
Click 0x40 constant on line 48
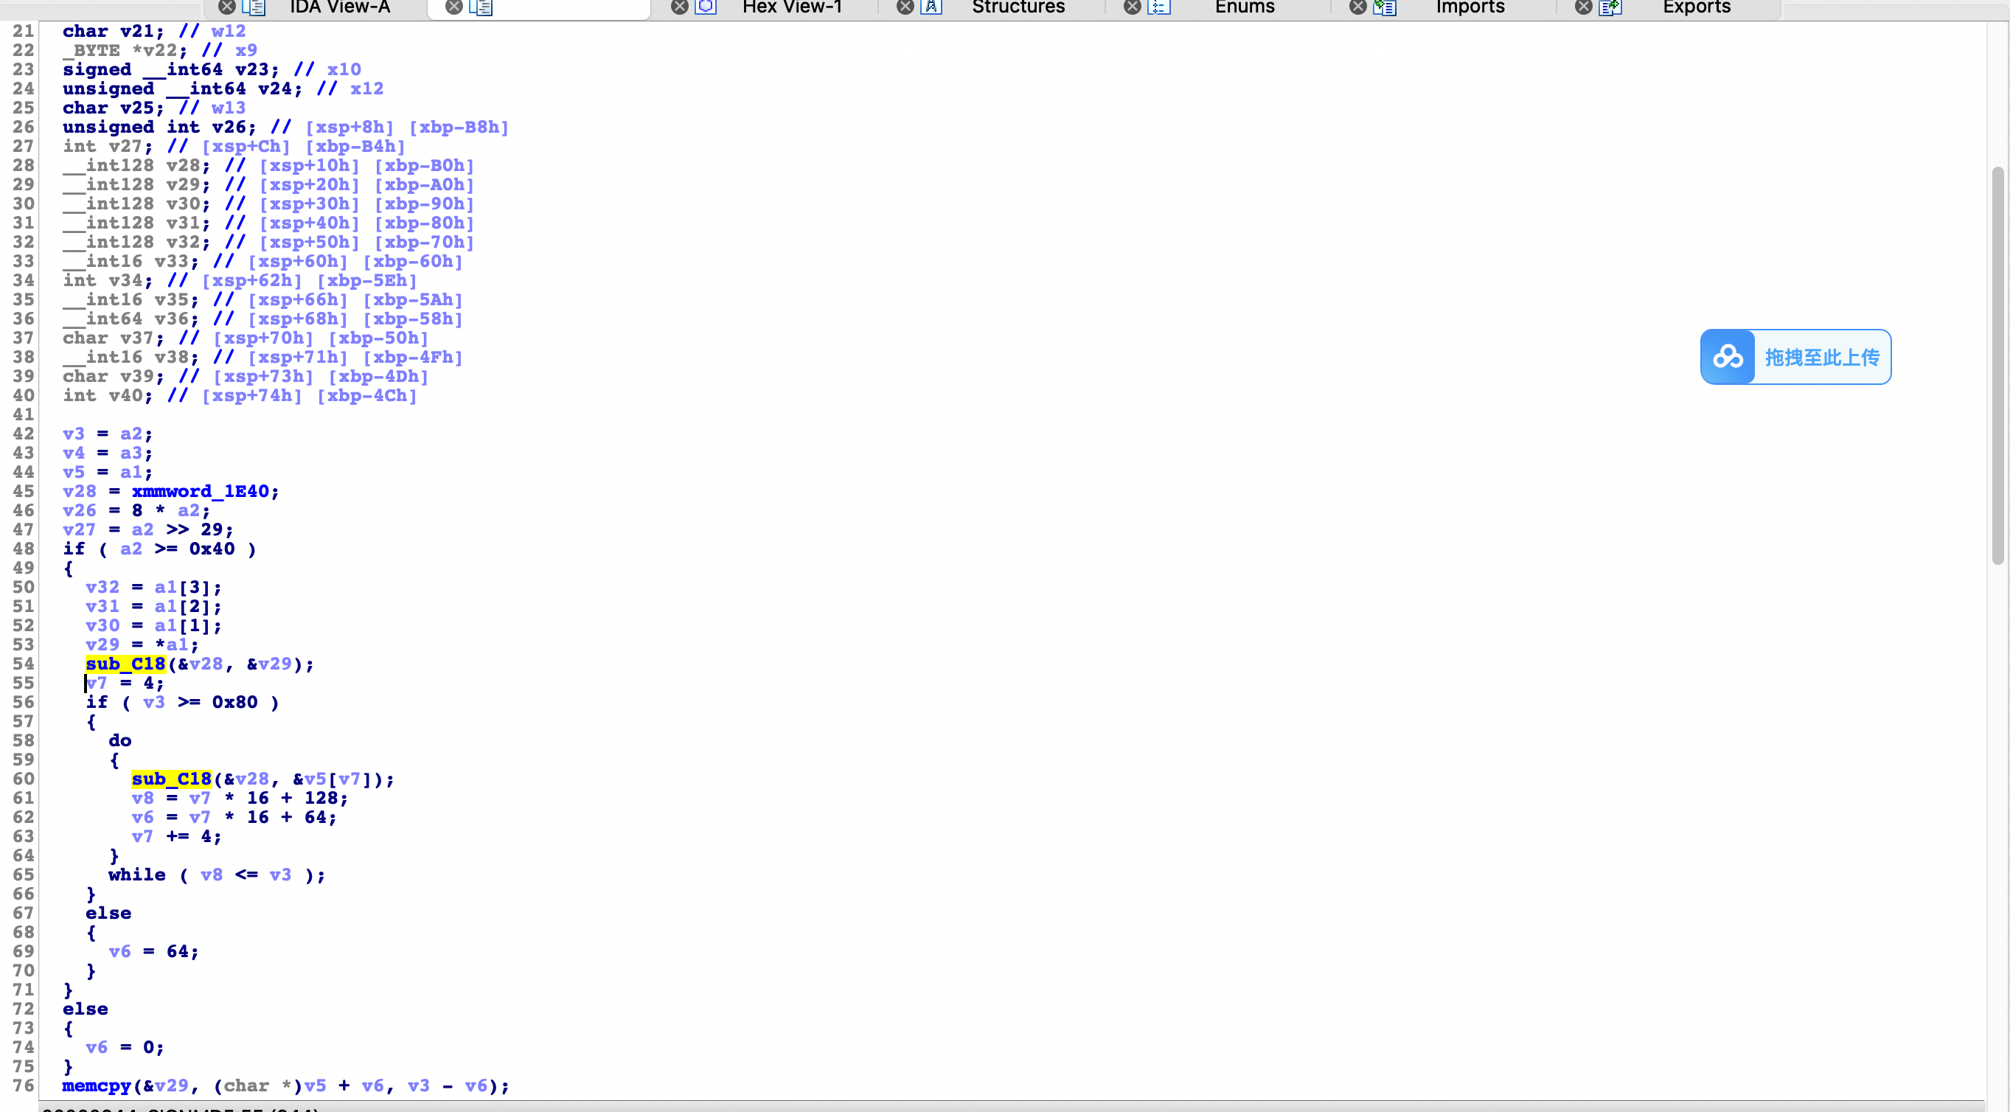212,549
